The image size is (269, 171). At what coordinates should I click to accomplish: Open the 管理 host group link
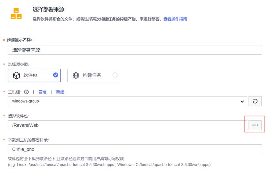[x=42, y=92]
